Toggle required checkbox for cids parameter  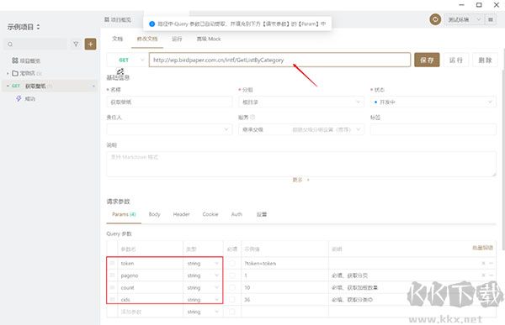(232, 300)
